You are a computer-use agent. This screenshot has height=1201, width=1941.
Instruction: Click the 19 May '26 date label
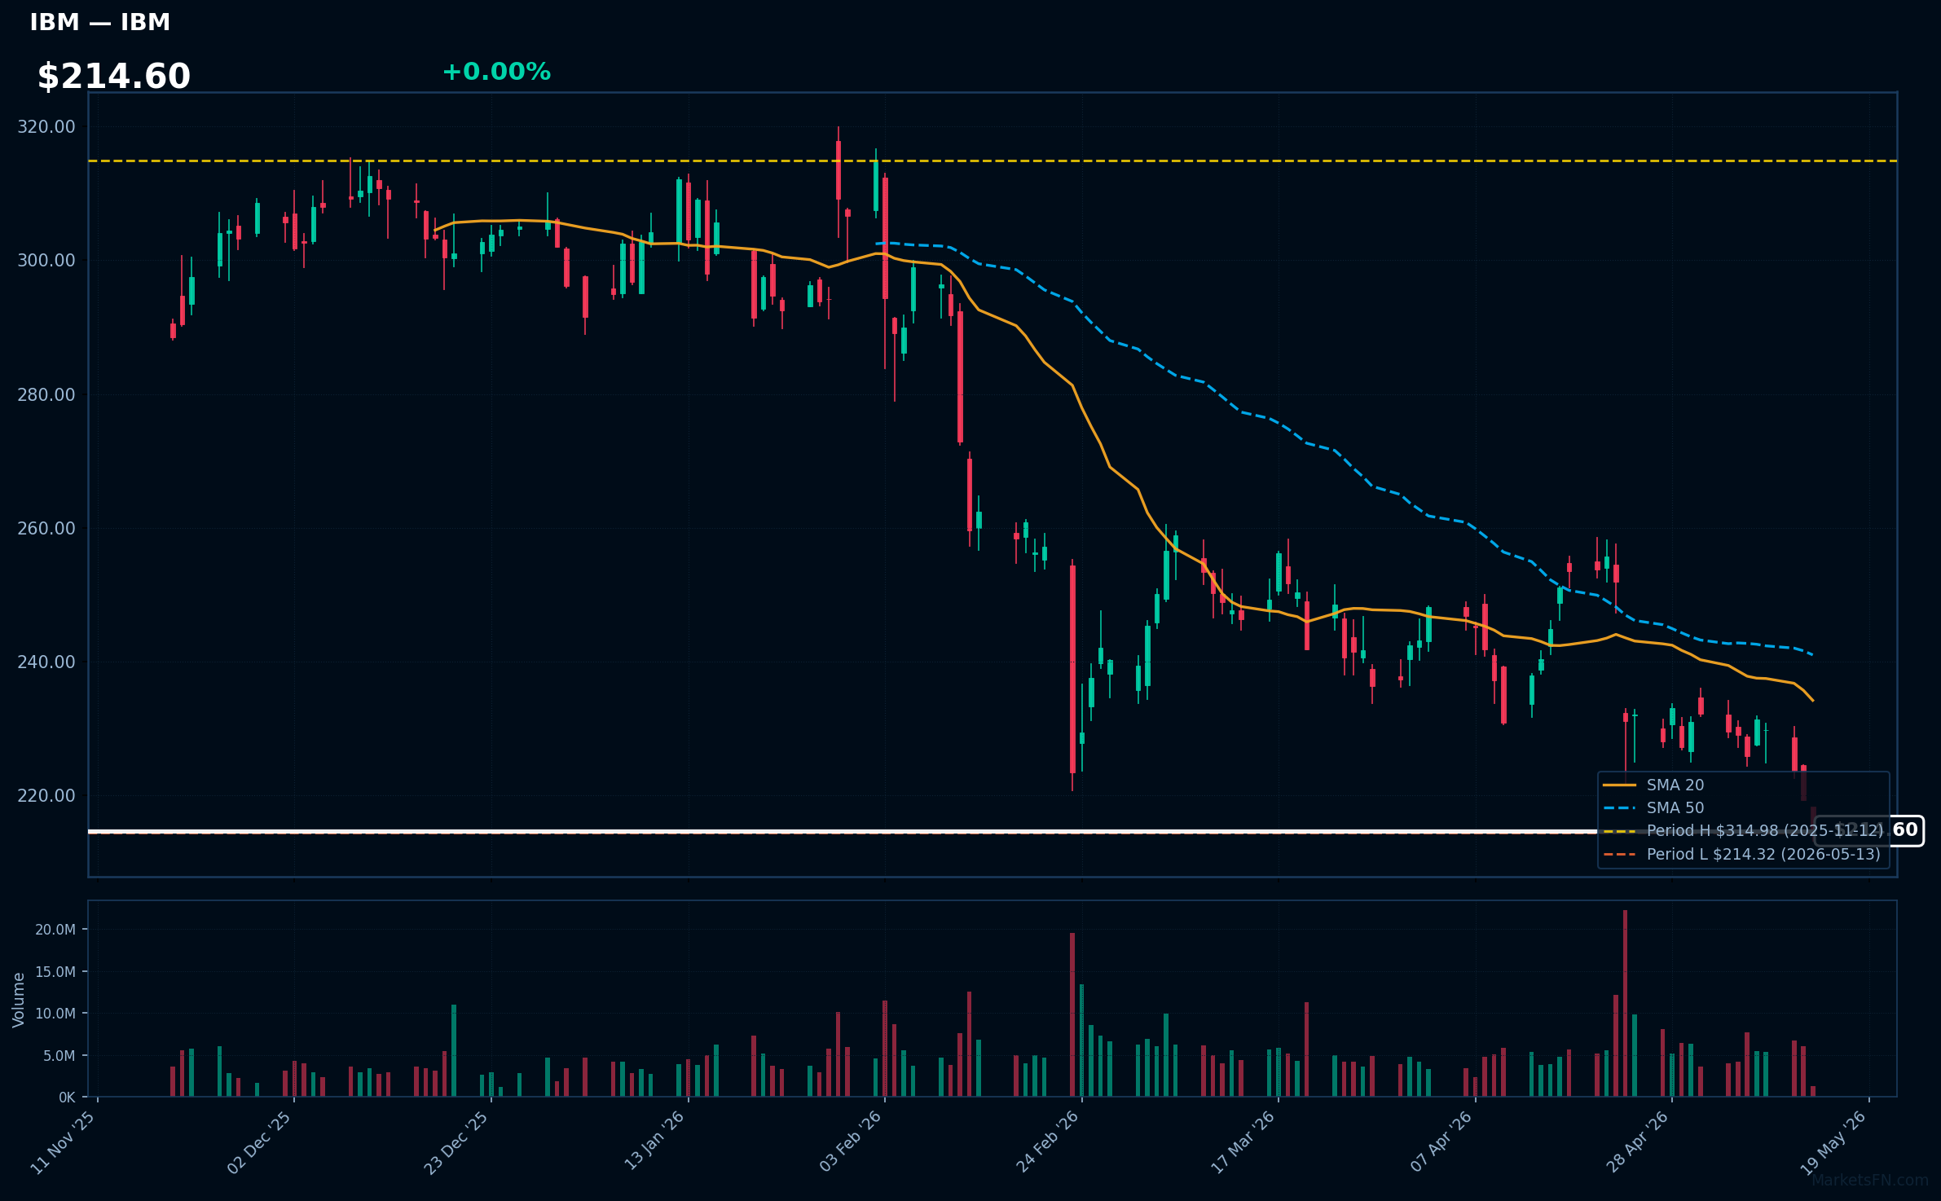1833,1142
